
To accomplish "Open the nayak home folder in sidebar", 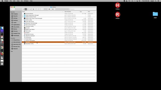I will click(x=14, y=22).
